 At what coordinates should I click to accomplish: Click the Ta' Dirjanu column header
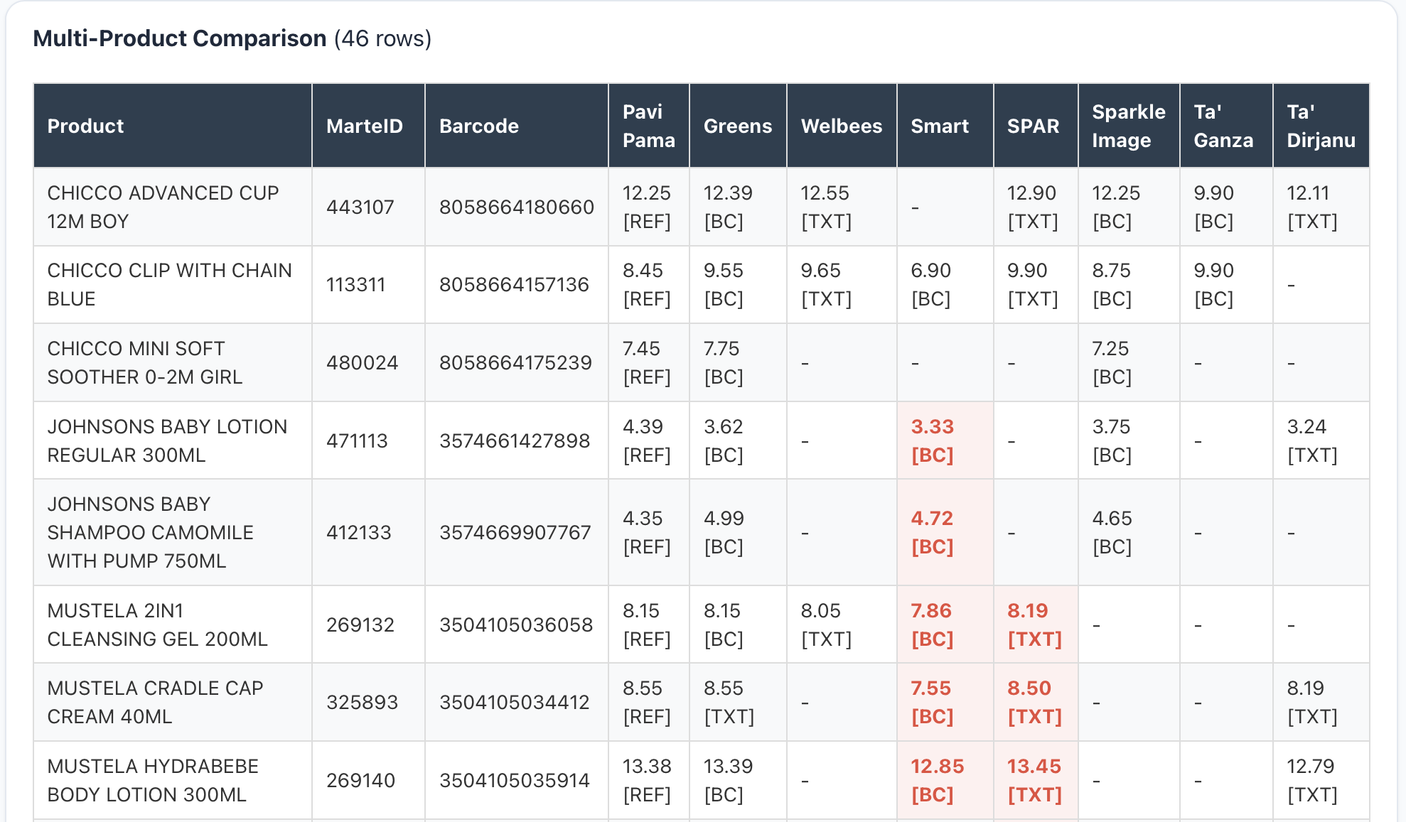[1320, 126]
